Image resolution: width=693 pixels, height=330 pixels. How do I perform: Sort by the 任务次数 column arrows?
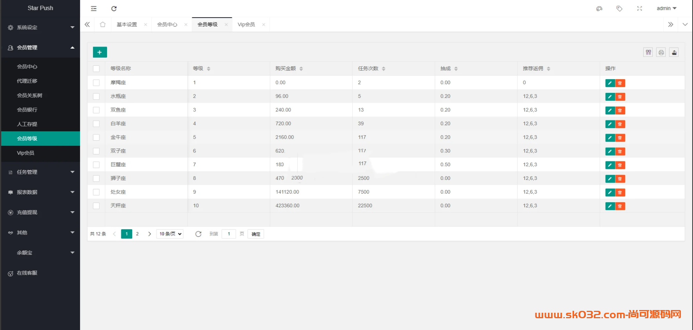click(384, 69)
